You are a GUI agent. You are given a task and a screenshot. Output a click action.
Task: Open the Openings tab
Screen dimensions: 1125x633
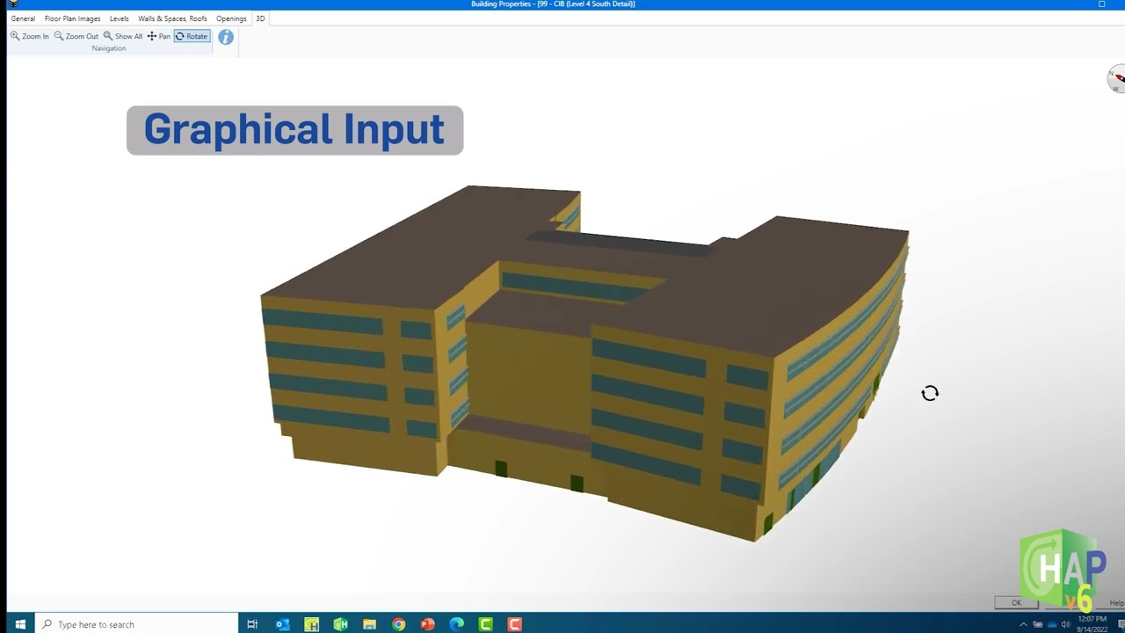pyautogui.click(x=231, y=18)
